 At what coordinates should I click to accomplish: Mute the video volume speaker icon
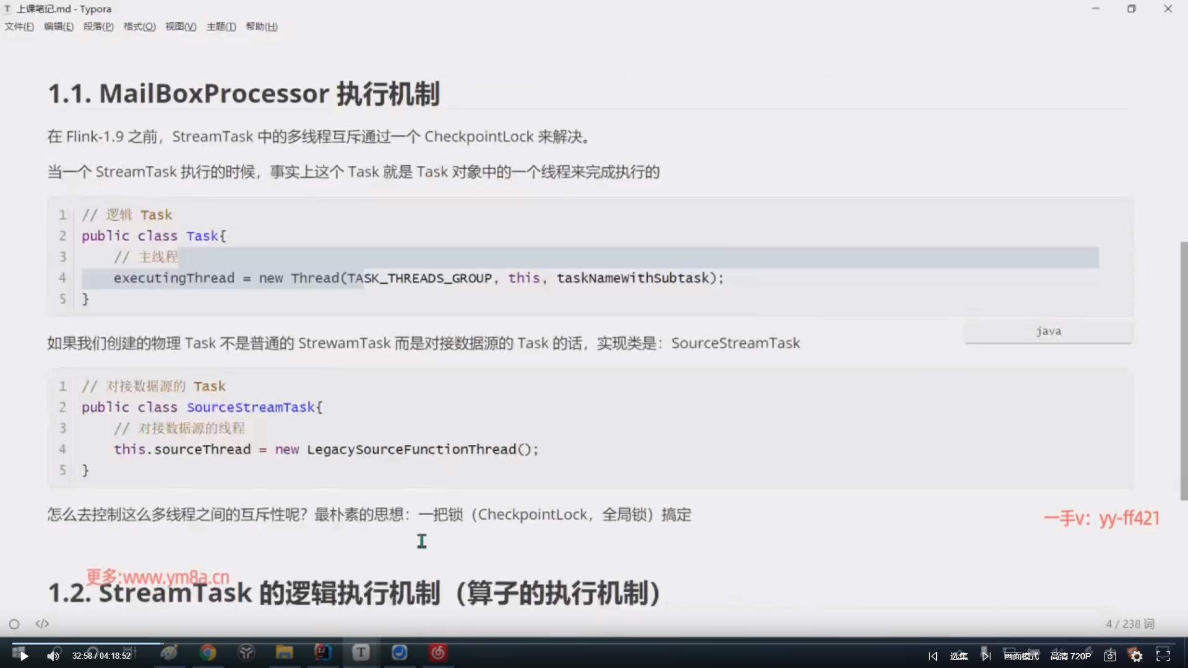coord(53,656)
